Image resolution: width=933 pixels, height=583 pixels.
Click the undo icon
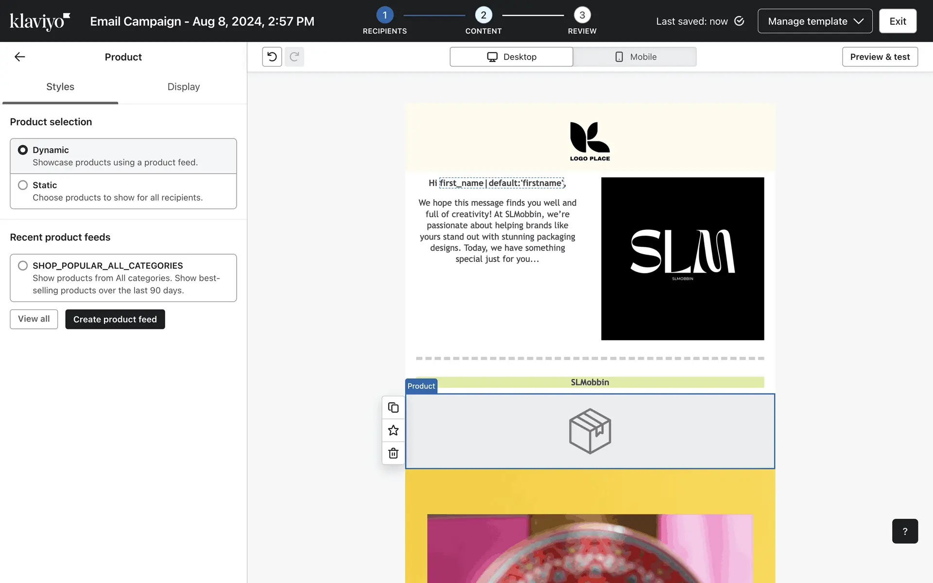pos(272,57)
